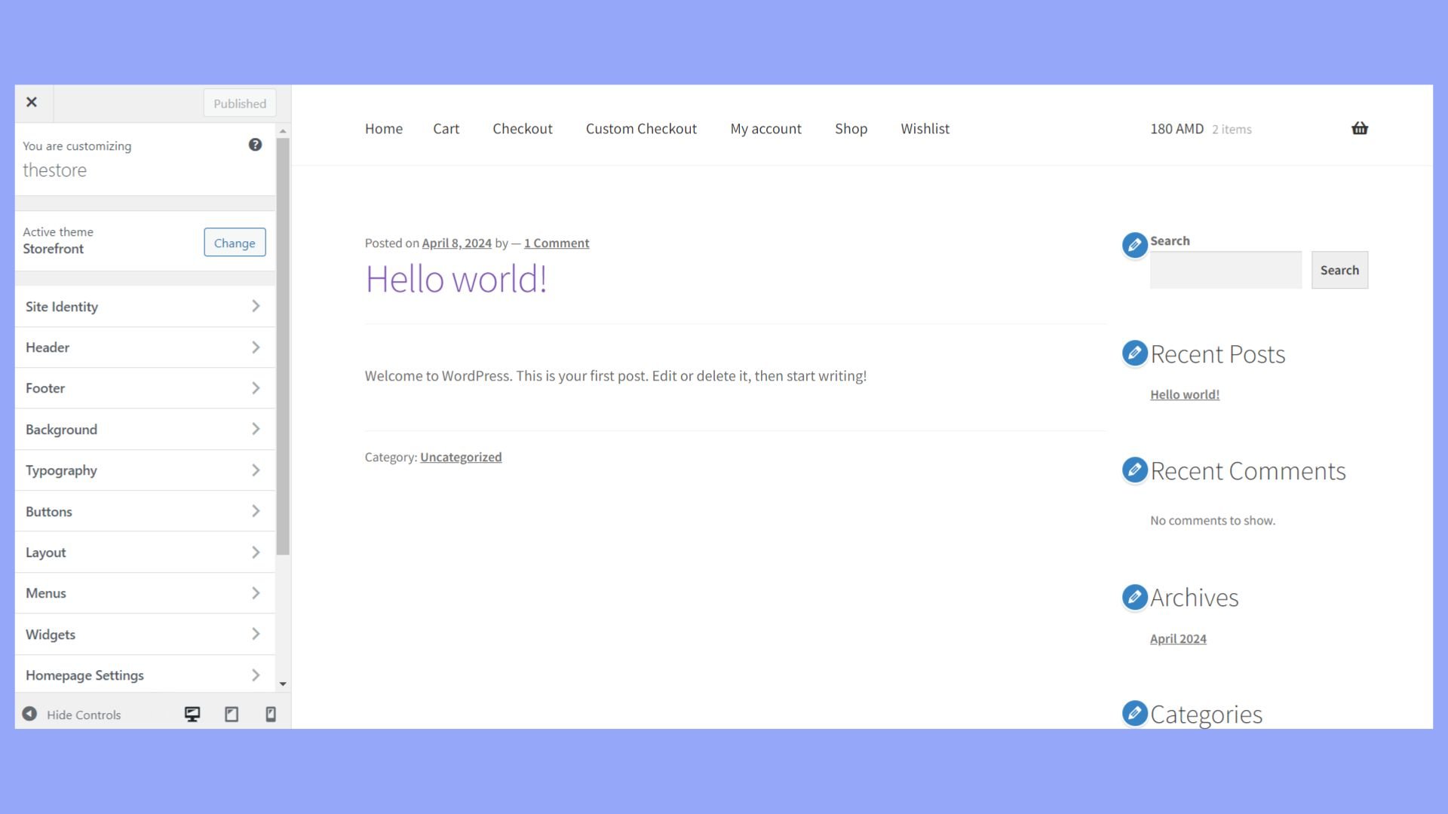Switch to tablet preview mode
1448x814 pixels.
point(232,714)
